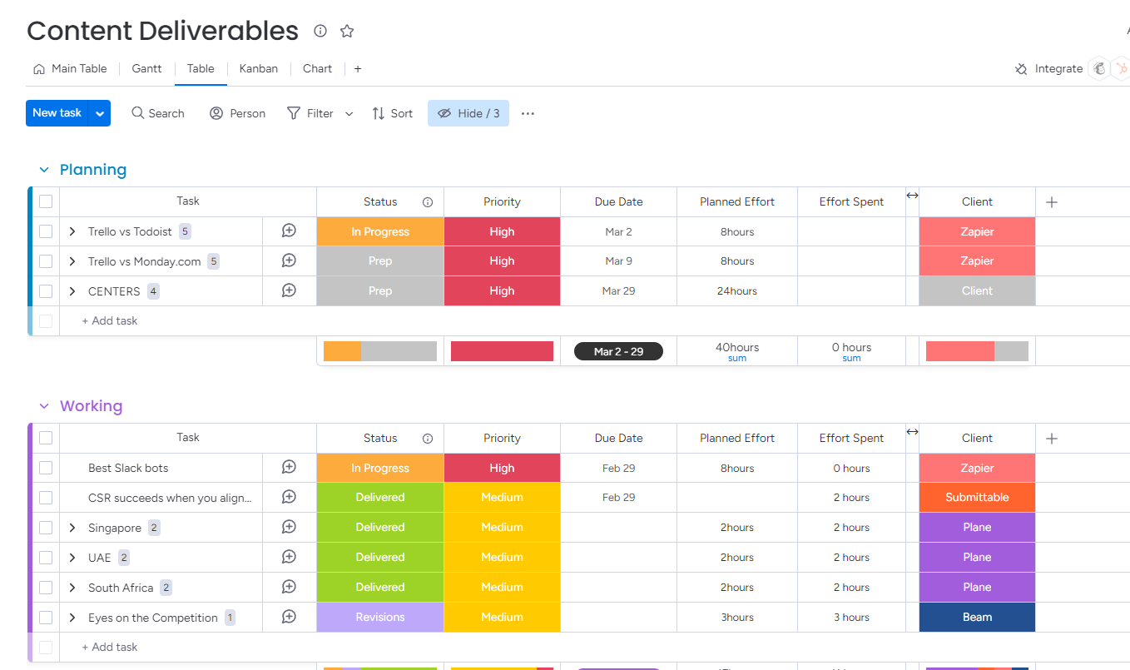Favorite the board via the star icon
Viewport: 1130px width, 670px height.
(x=346, y=31)
